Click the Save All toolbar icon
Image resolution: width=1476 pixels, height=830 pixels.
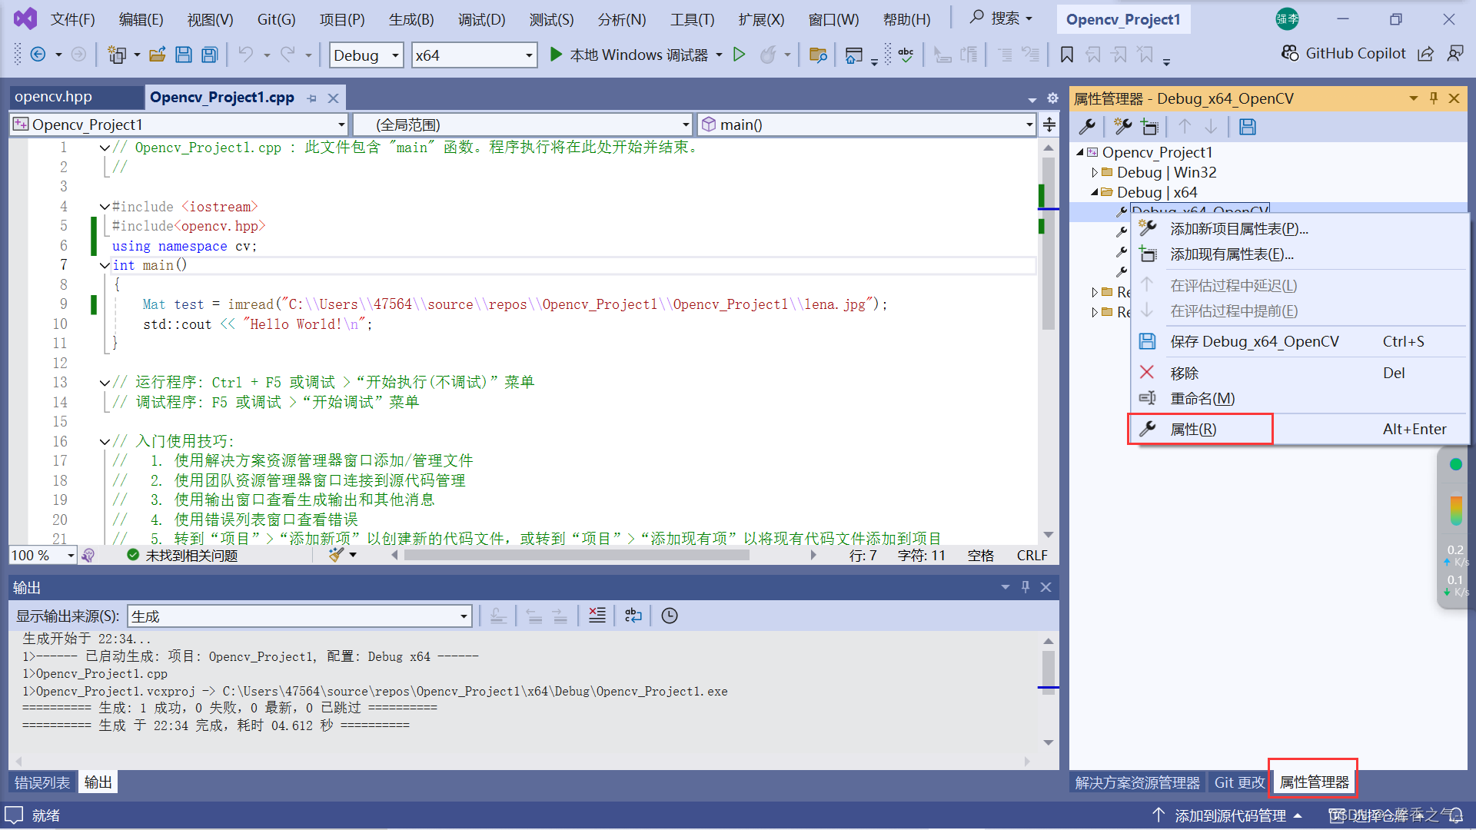tap(209, 55)
